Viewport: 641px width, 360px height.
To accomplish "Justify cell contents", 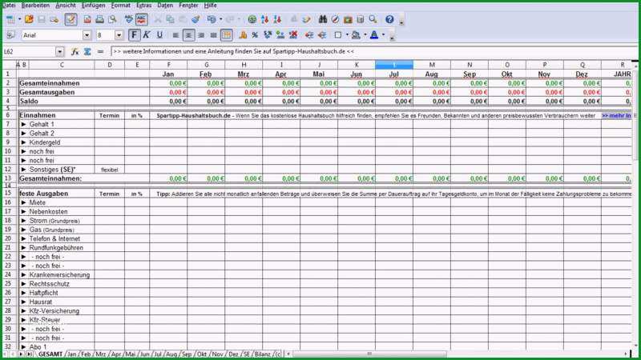I will [213, 35].
